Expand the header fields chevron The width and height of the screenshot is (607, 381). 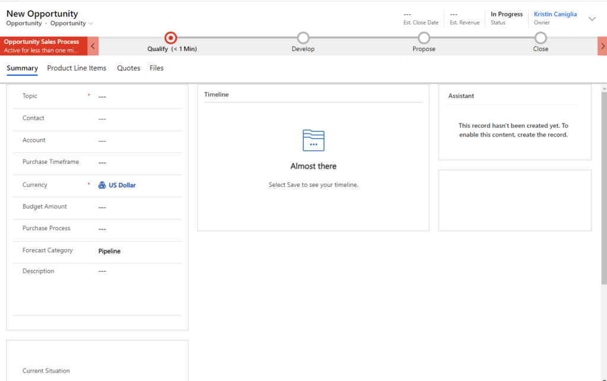coord(592,18)
